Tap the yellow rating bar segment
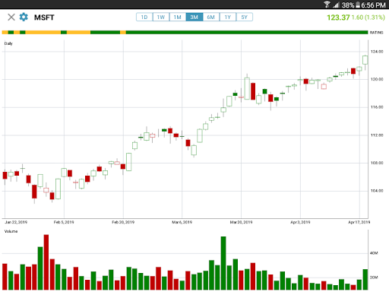The height and width of the screenshot is (292, 389). 43,32
